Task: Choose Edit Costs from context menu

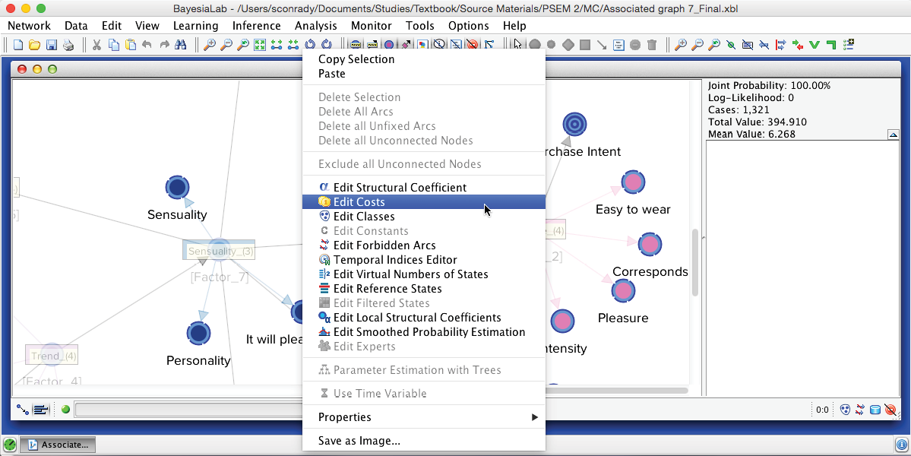Action: [x=423, y=201]
